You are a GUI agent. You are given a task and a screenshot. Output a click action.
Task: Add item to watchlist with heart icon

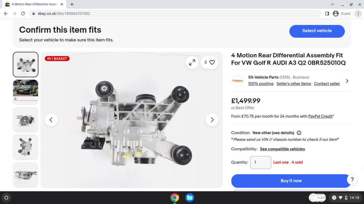[x=209, y=62]
